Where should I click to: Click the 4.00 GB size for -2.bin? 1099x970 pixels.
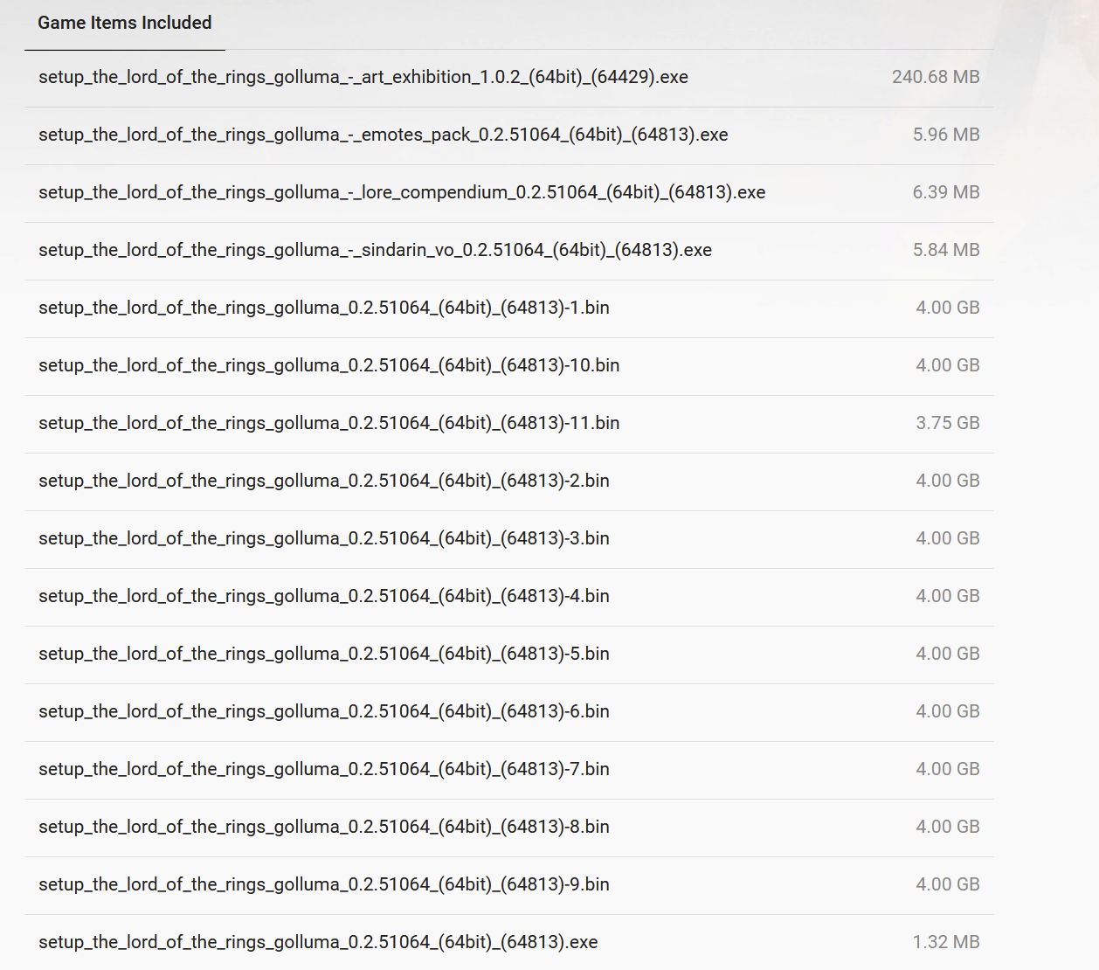coord(948,481)
